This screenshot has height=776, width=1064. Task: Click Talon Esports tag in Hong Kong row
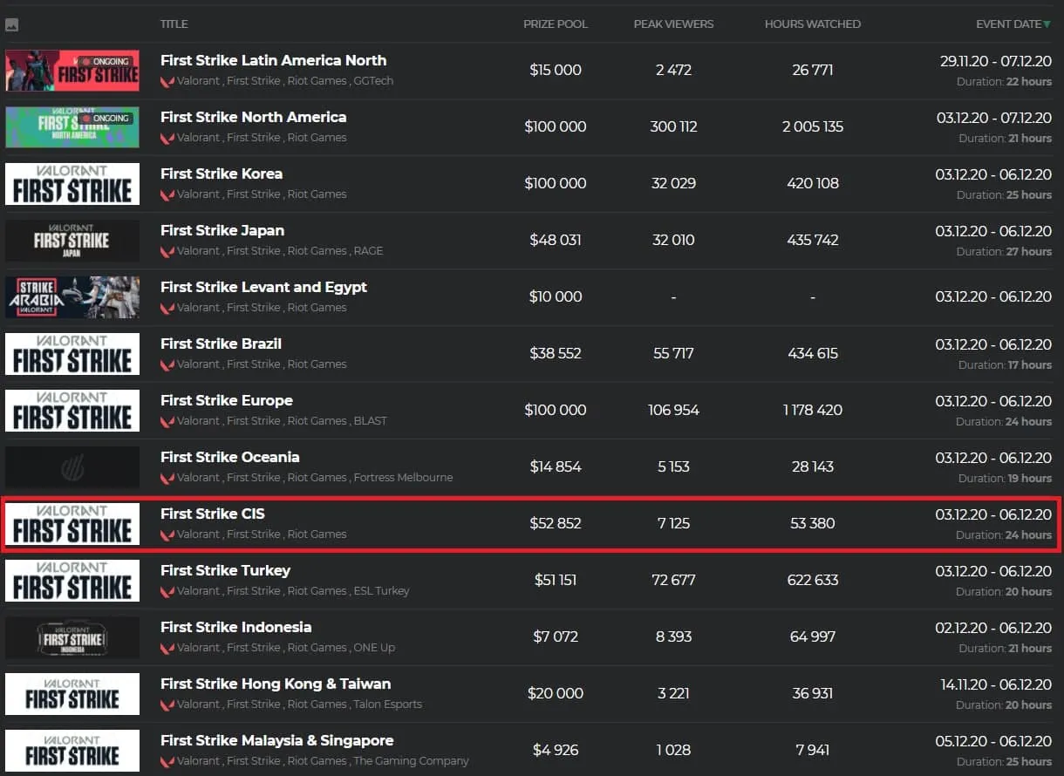388,705
